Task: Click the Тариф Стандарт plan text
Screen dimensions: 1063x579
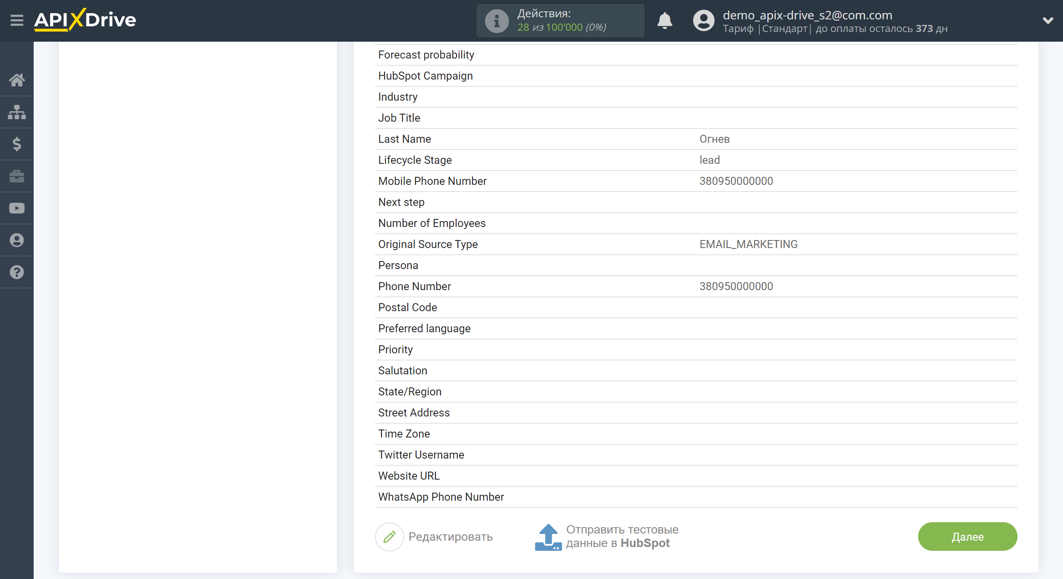Action: [767, 29]
